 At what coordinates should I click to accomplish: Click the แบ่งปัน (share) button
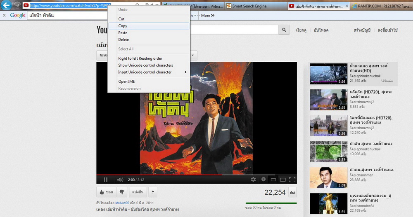[138, 192]
